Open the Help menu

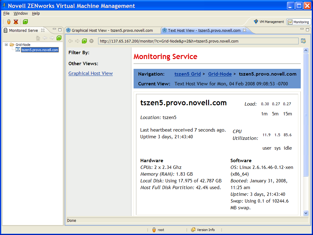36,13
